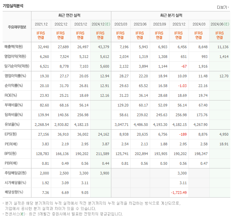Click the -1.03 net margin value
This screenshot has width=232, height=217.
[182, 86]
